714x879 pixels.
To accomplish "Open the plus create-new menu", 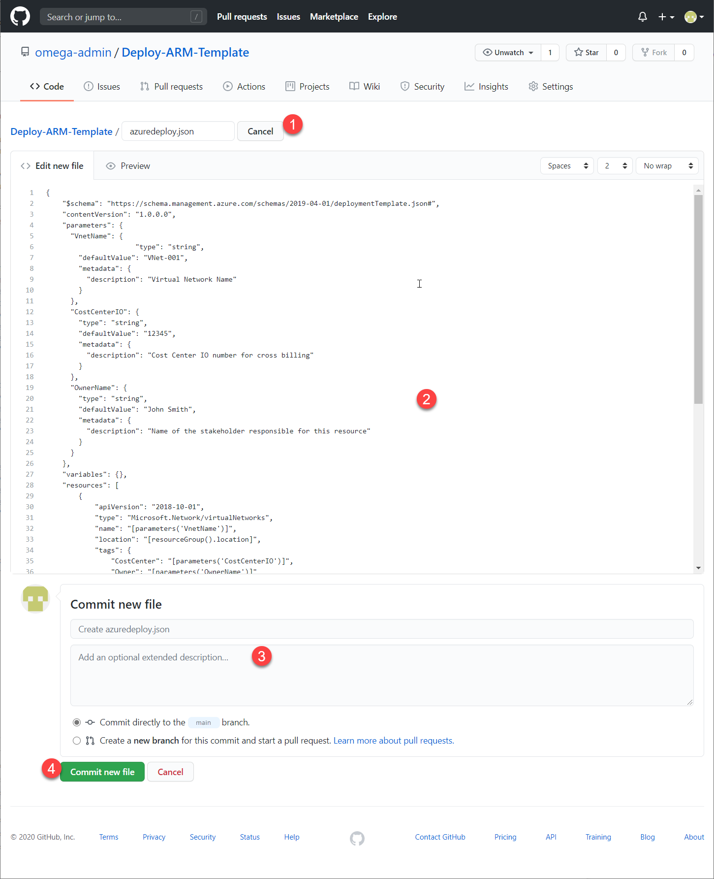I will (x=666, y=17).
